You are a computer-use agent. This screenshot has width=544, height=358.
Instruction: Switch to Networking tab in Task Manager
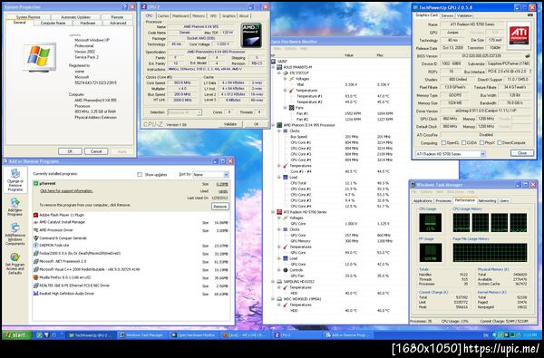click(x=487, y=200)
